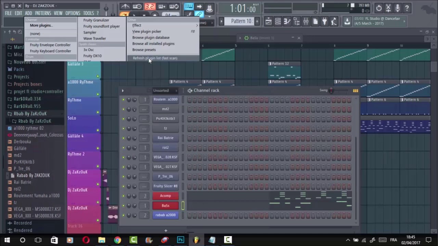Click the chain link snap icon
The height and width of the screenshot is (246, 438).
(x=198, y=14)
